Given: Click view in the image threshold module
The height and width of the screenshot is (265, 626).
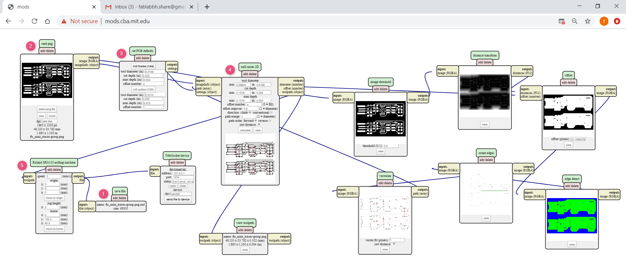Looking at the screenshot, I should coord(381,151).
